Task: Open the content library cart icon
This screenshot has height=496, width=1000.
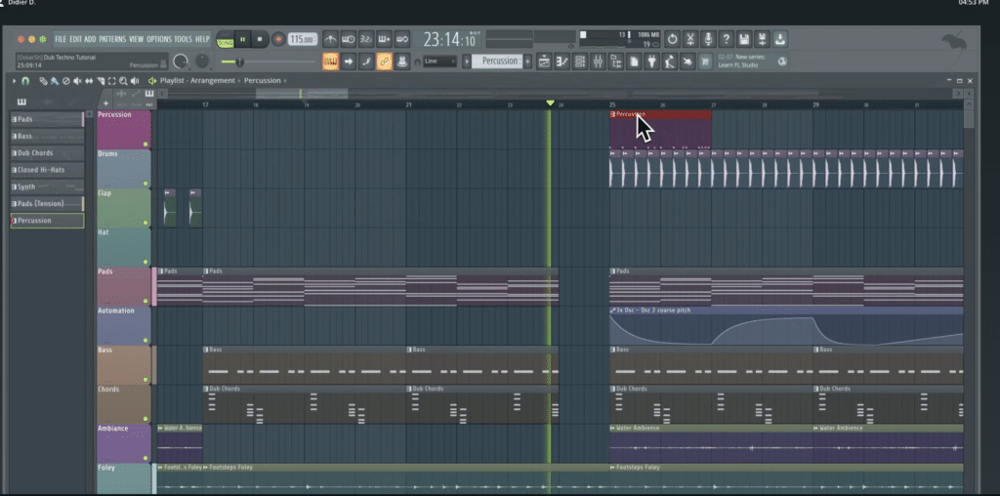Action: (706, 62)
